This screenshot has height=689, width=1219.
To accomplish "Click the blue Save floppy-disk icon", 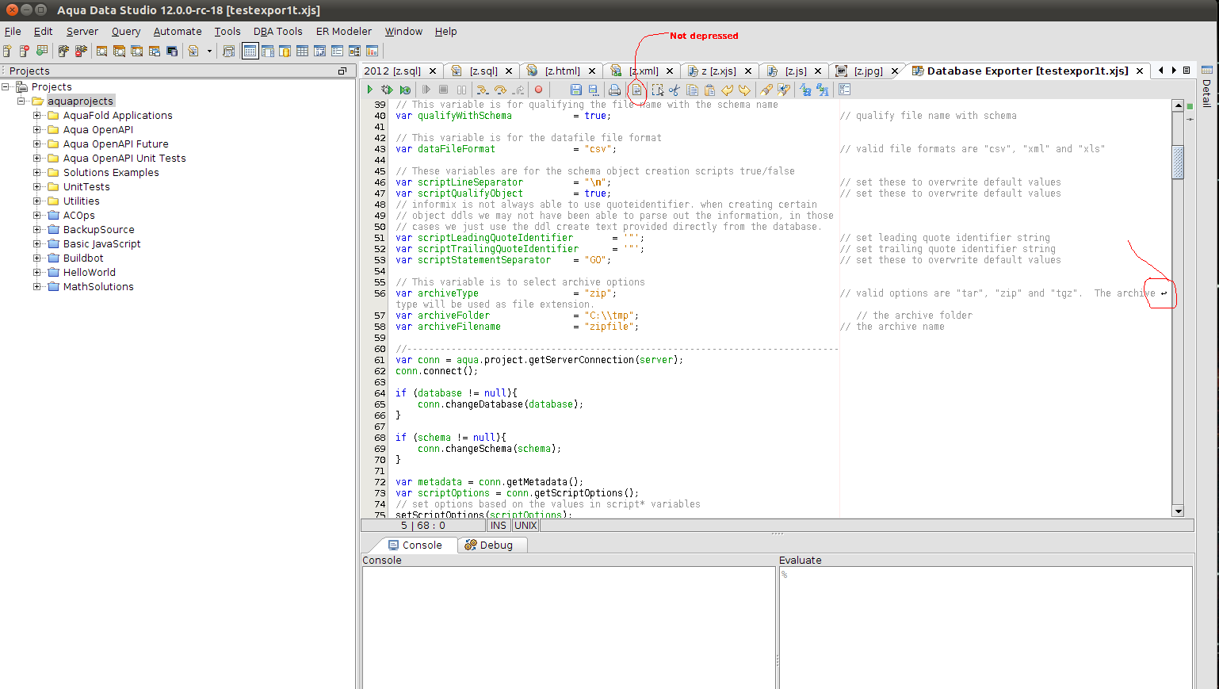I will [x=576, y=90].
